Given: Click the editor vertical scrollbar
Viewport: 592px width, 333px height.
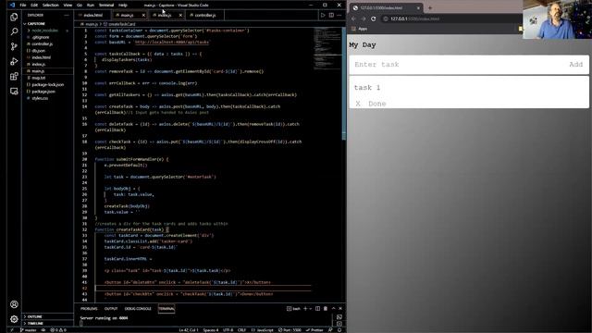Looking at the screenshot, I should tap(343, 83).
